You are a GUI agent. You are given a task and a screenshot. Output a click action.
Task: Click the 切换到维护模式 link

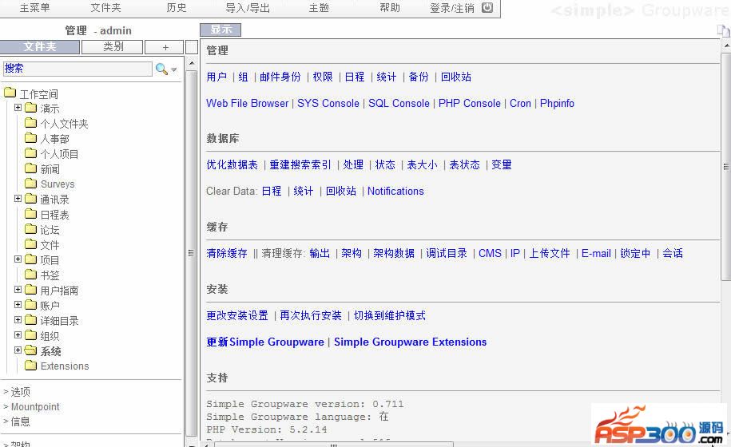point(389,316)
